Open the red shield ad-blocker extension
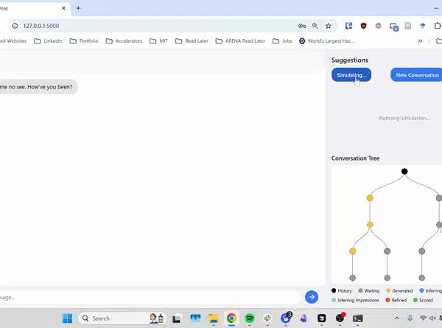The height and width of the screenshot is (328, 442). 364,26
